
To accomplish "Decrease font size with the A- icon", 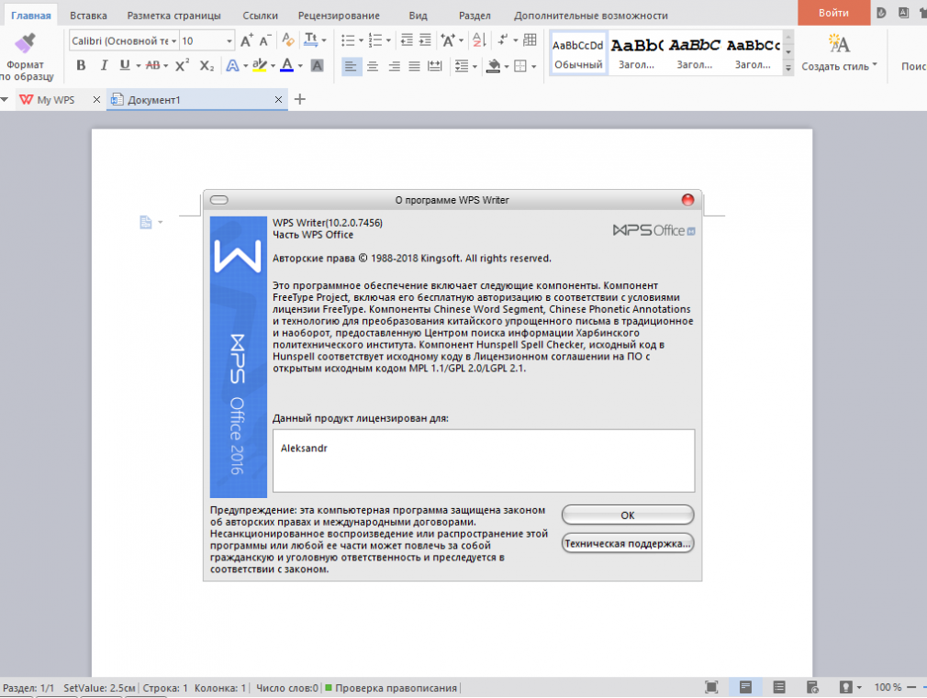I will tap(265, 40).
